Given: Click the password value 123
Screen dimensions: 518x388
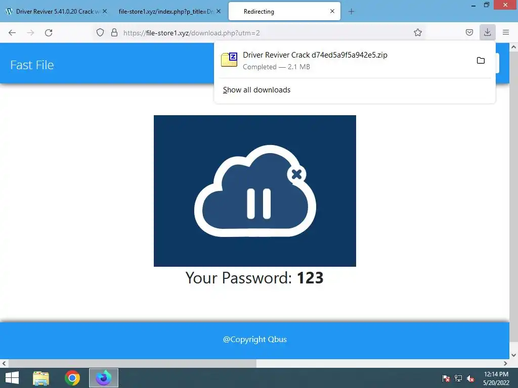Looking at the screenshot, I should pos(310,278).
